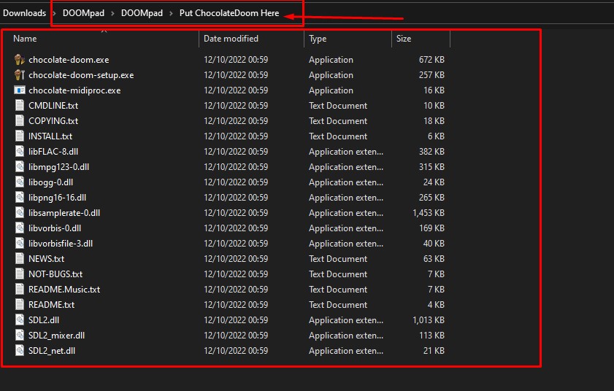Click the SDL2_net.dll file icon
The width and height of the screenshot is (614, 391).
coord(19,351)
